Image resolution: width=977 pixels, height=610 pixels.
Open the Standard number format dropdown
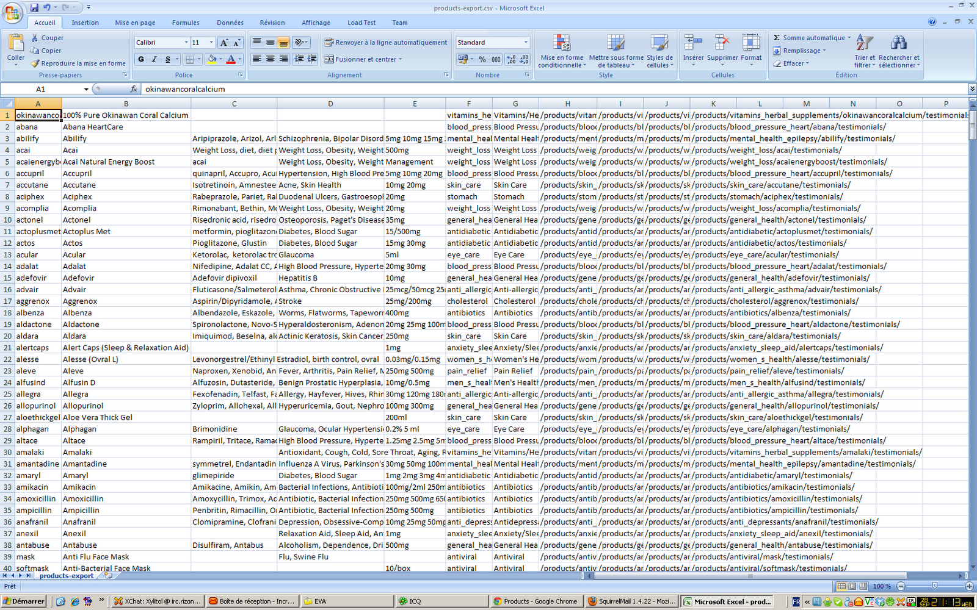[x=526, y=42]
